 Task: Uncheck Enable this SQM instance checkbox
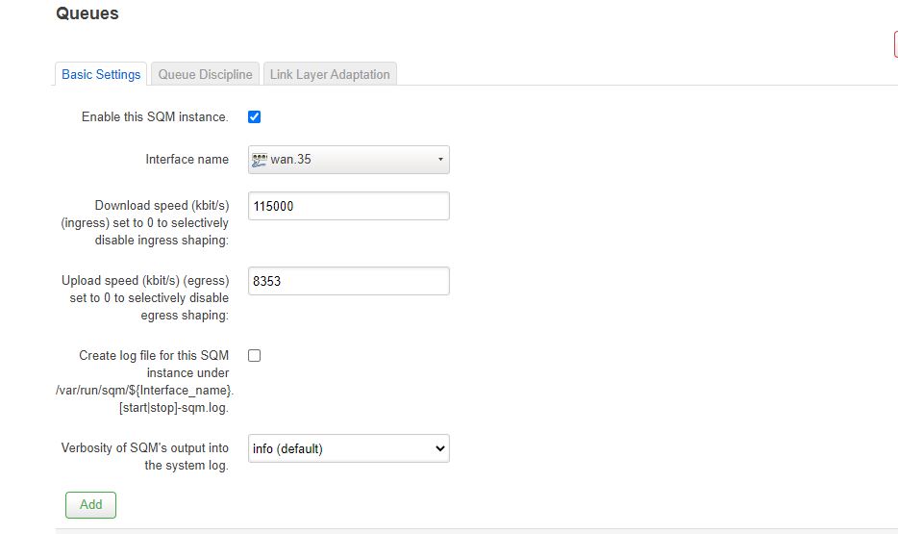254,116
